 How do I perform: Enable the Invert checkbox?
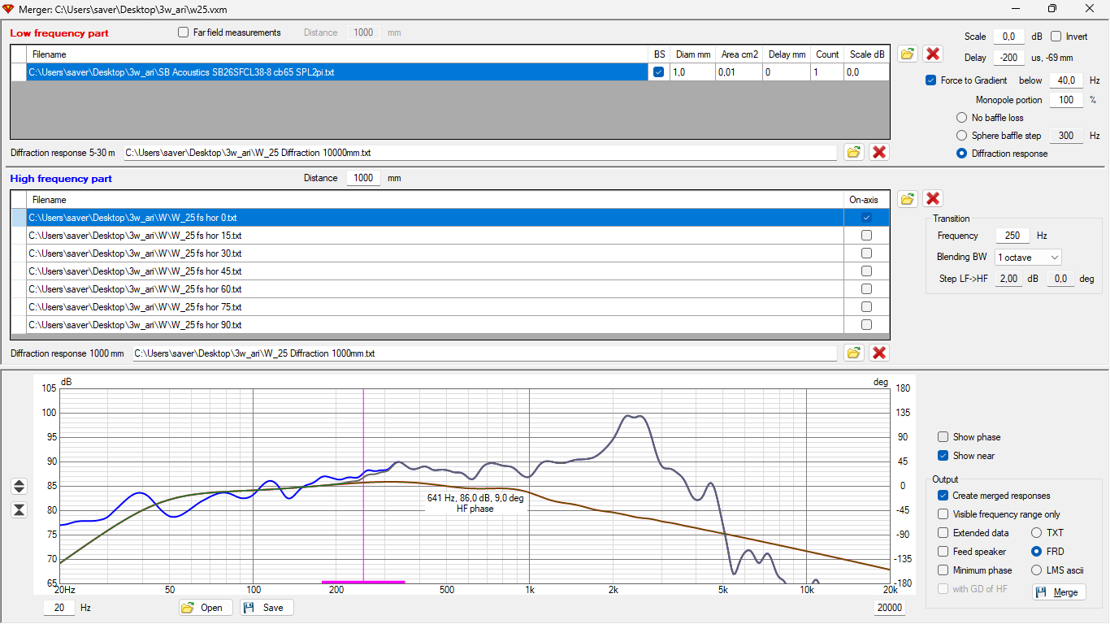(1056, 37)
